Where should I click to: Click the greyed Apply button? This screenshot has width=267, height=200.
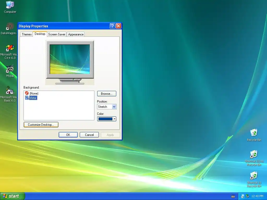(110, 135)
